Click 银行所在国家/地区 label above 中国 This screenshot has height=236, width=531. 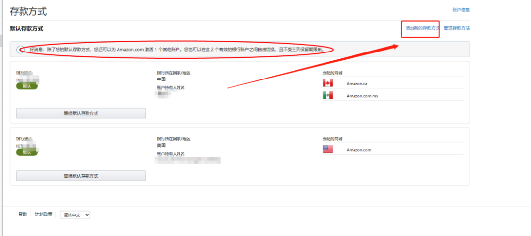point(174,73)
